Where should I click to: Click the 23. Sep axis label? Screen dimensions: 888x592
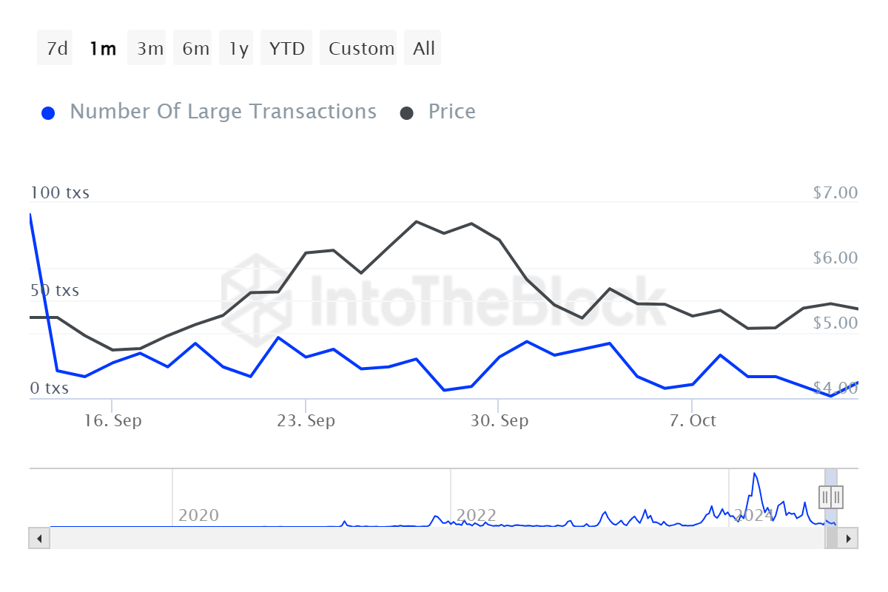coord(306,421)
